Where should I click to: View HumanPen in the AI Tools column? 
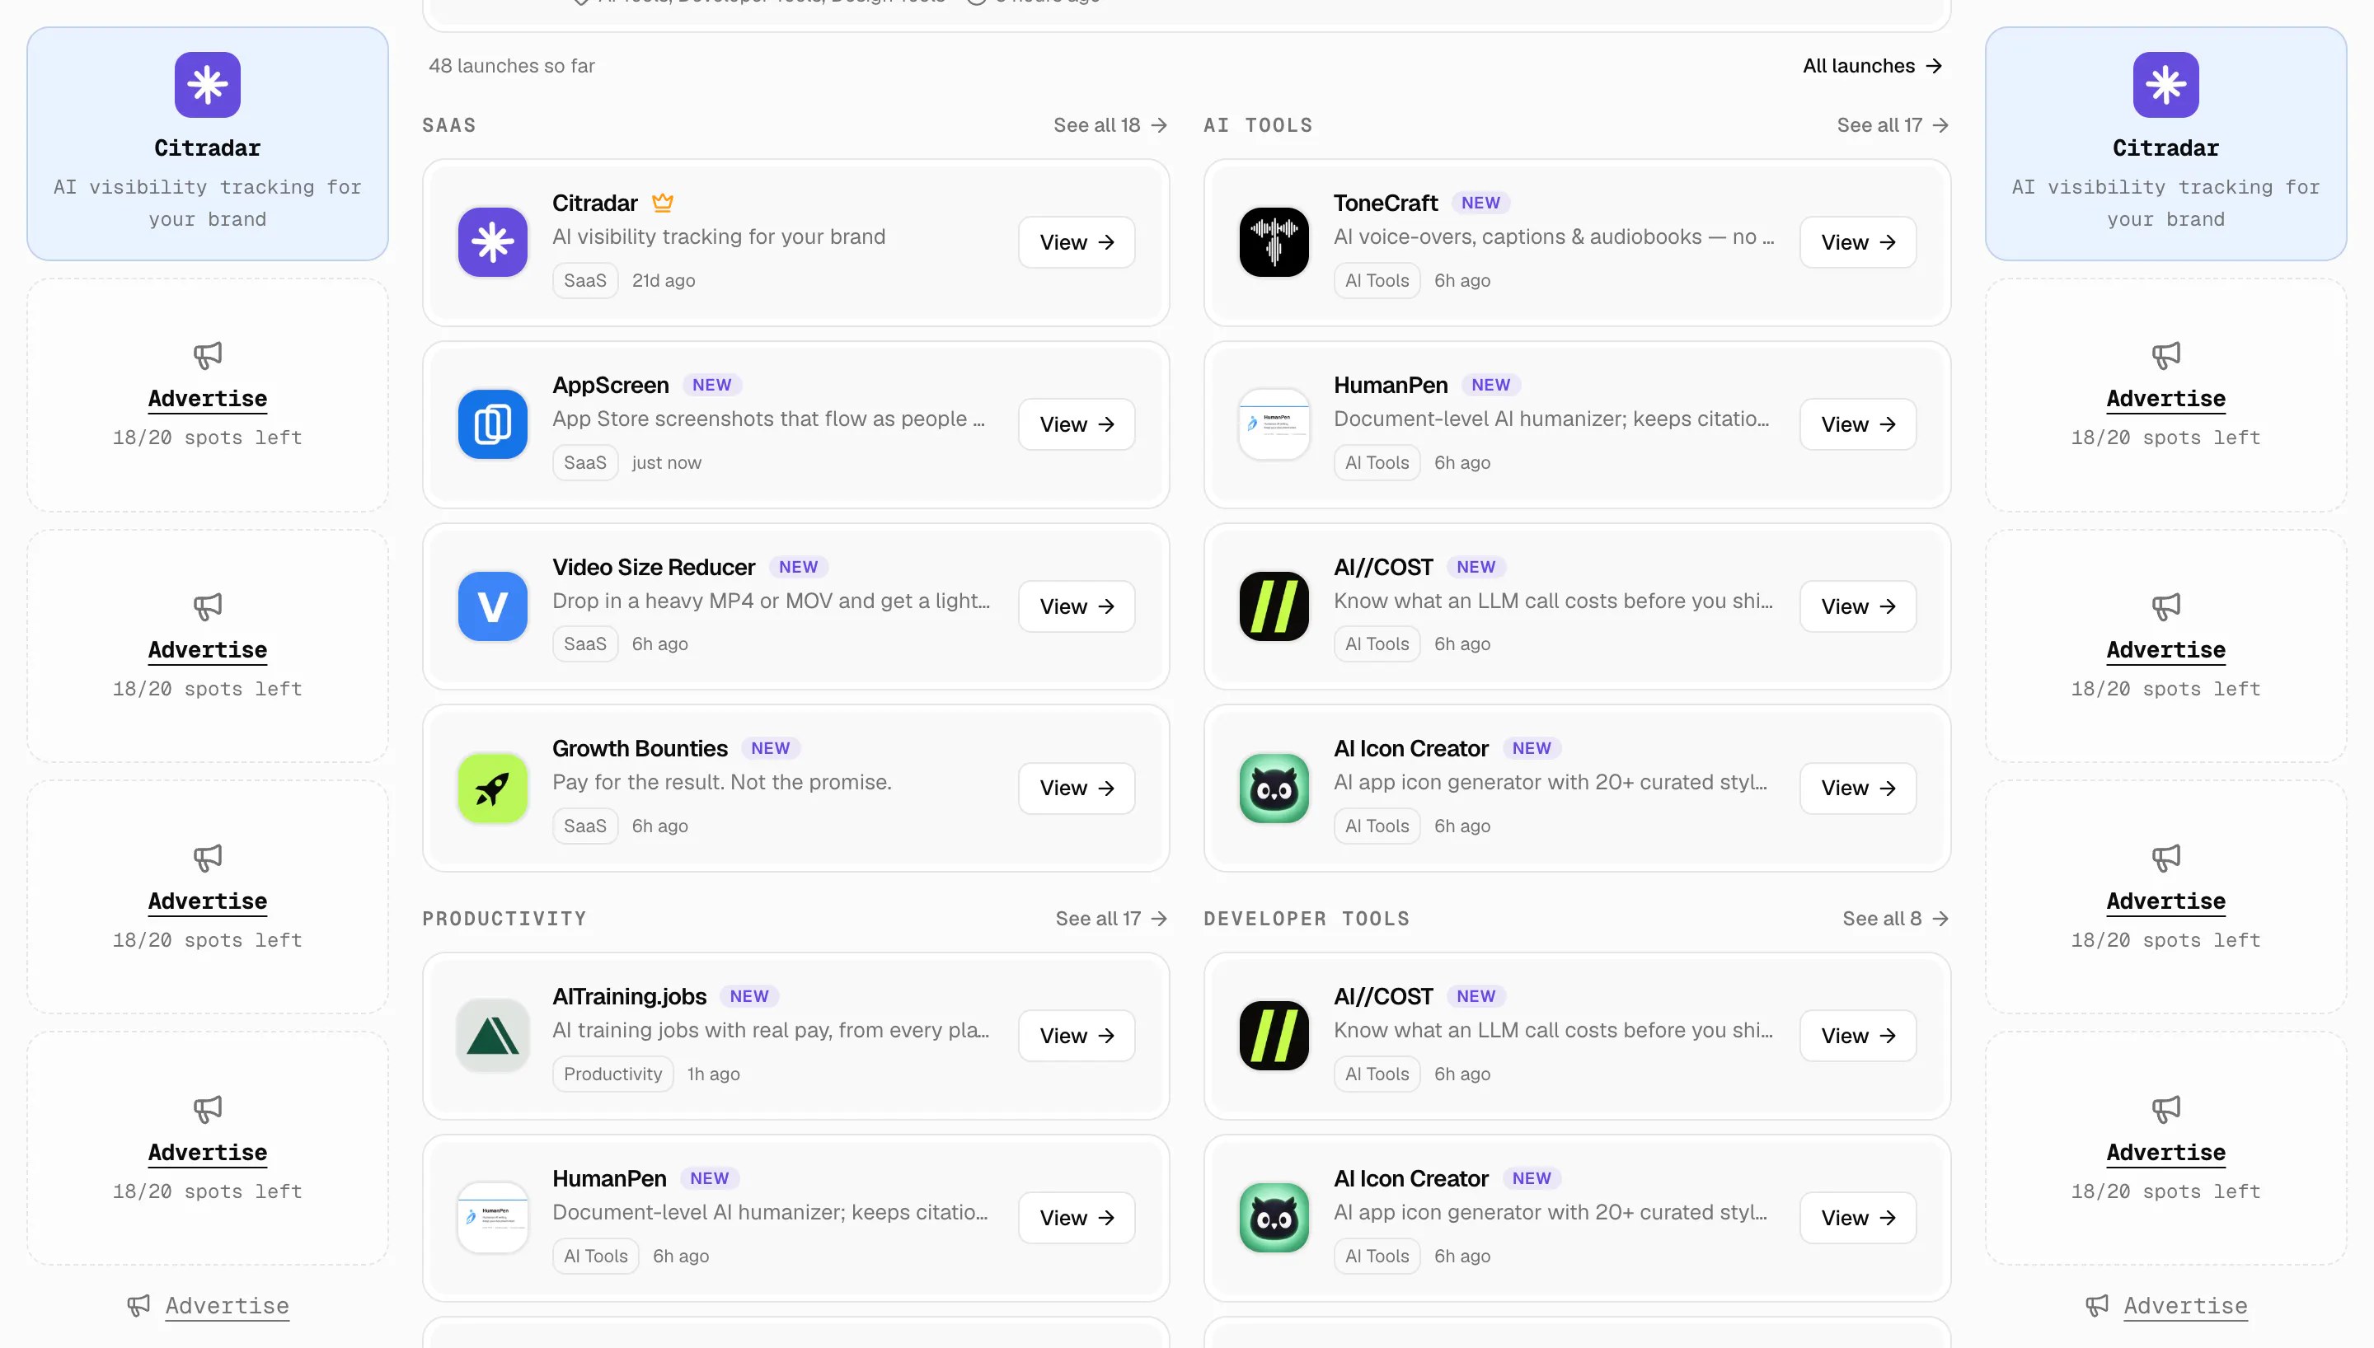click(1858, 424)
